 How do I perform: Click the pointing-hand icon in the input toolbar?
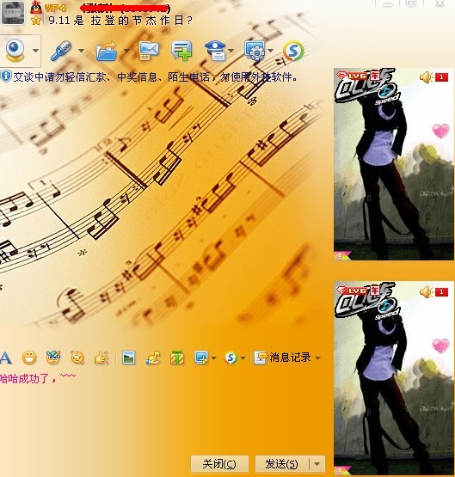tap(101, 358)
